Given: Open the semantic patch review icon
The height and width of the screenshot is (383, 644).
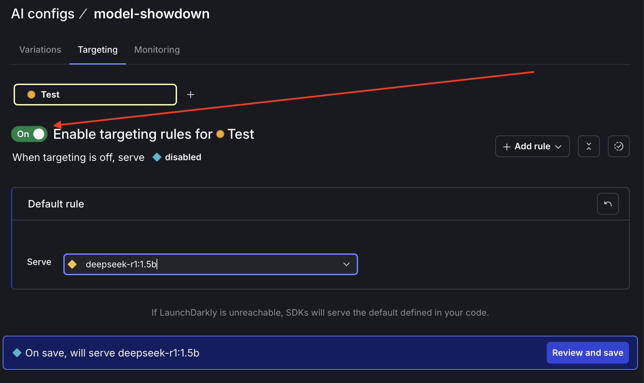Looking at the screenshot, I should coord(618,146).
